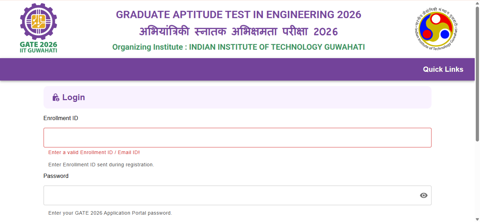Click the purple navigation bar
This screenshot has width=480, height=222.
tap(211, 69)
